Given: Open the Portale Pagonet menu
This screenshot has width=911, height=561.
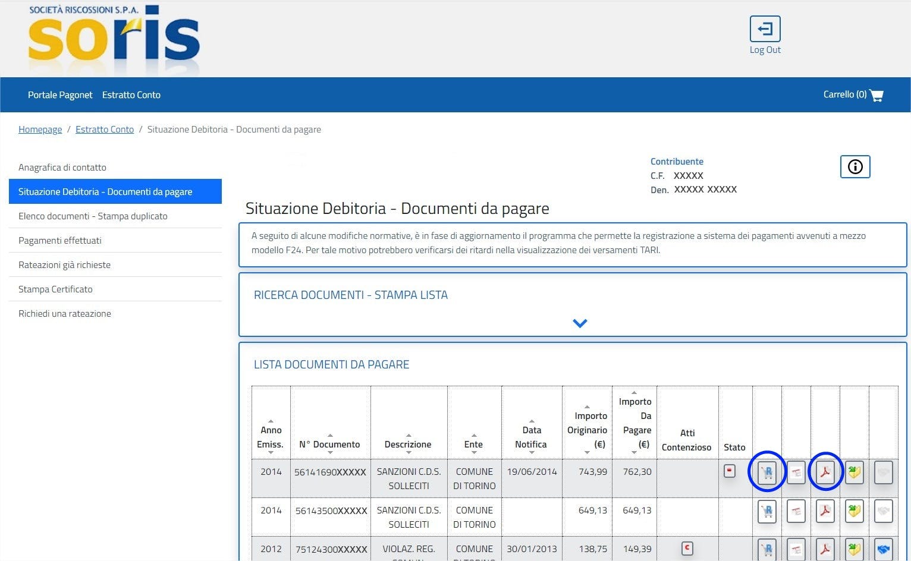Looking at the screenshot, I should pyautogui.click(x=59, y=94).
